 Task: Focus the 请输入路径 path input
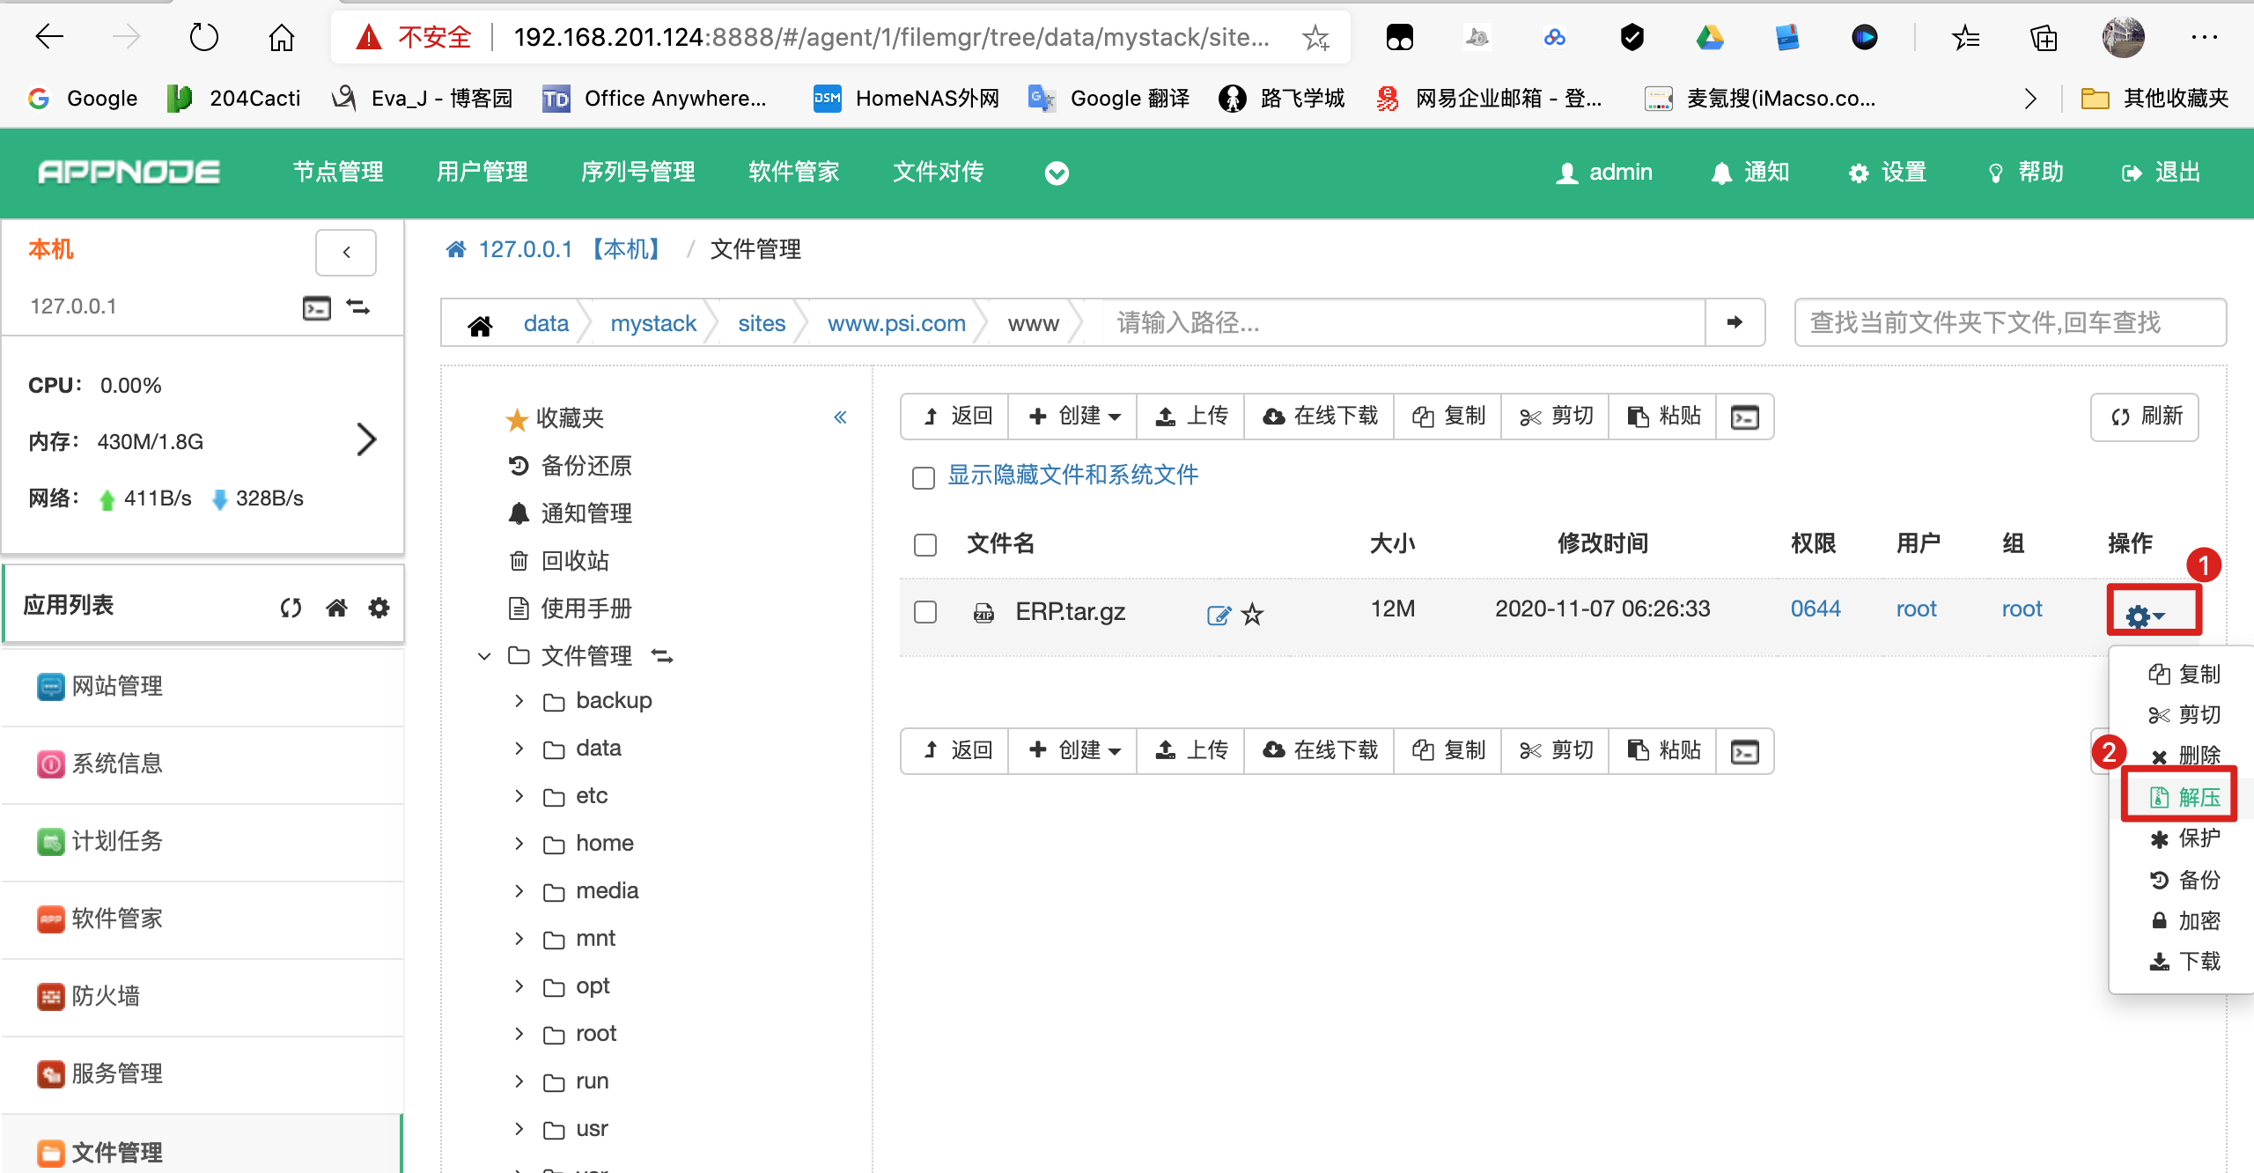click(x=1403, y=323)
